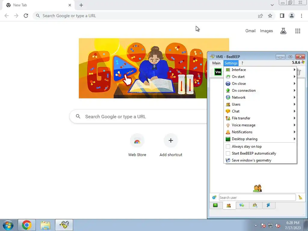
Task: Click the BeeBEEP bee taskbar icon
Action: click(x=64, y=225)
